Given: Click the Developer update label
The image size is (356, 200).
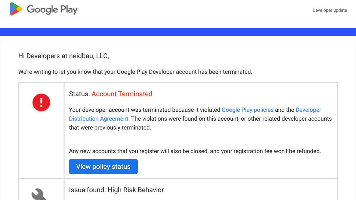Looking at the screenshot, I should [x=330, y=10].
